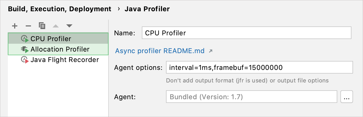Select the Allocation Profiler list entry
This screenshot has width=363, height=117.
(60, 49)
